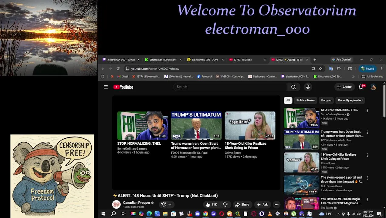This screenshot has height=218, width=386.
Task: Expand subscription bell dropdown chevron
Action: click(170, 205)
